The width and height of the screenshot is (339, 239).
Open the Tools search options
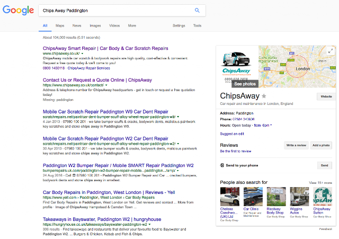coord(197,25)
